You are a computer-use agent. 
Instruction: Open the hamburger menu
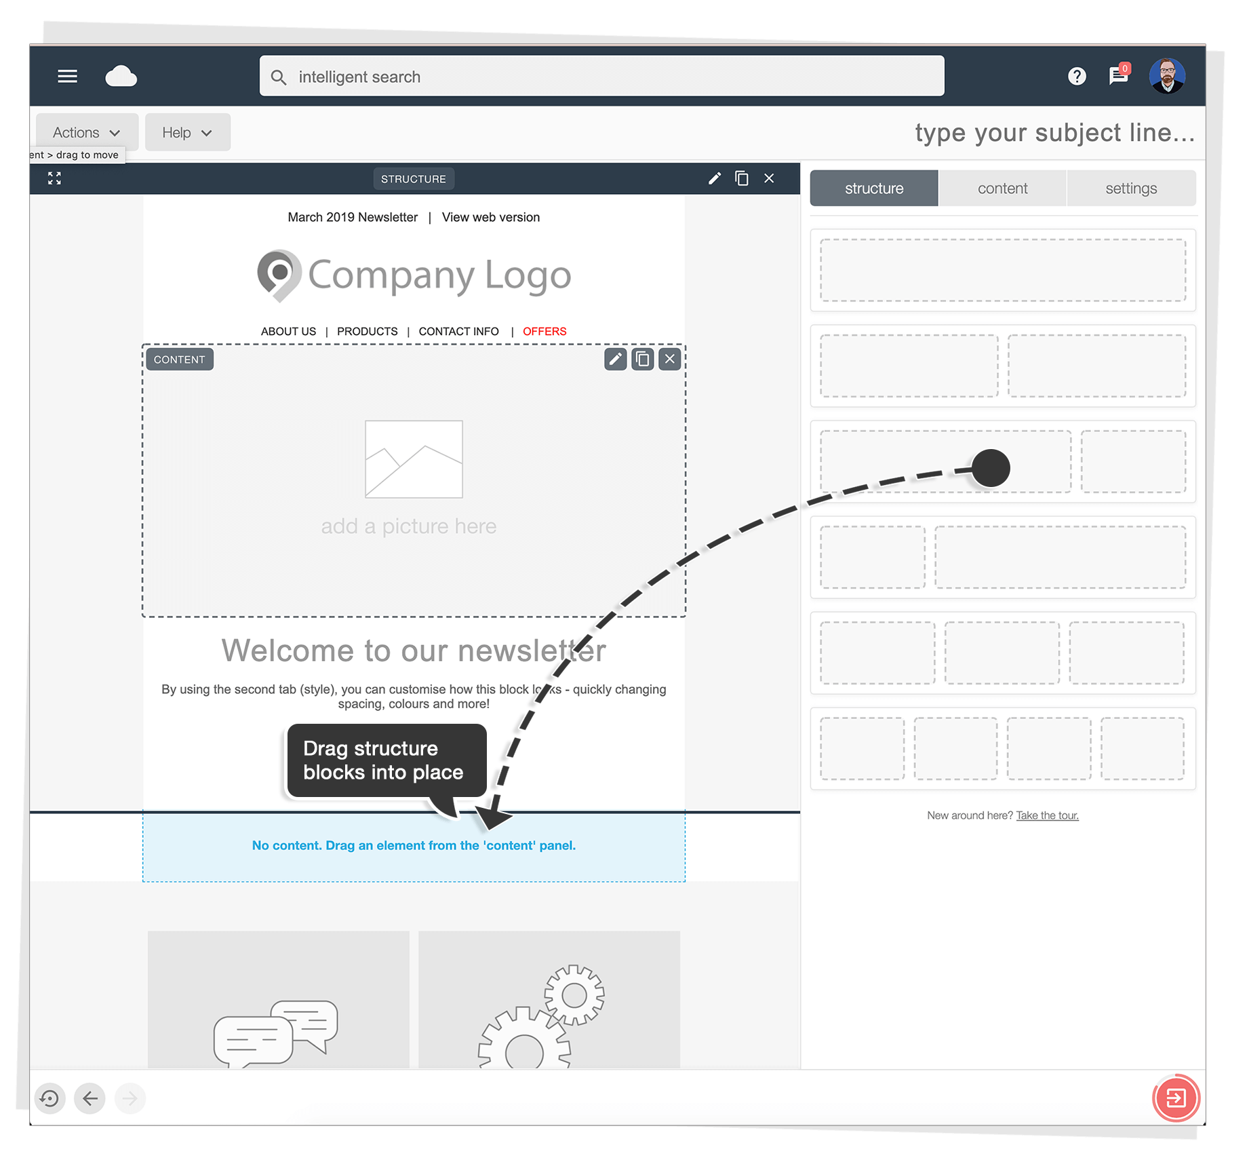tap(67, 76)
